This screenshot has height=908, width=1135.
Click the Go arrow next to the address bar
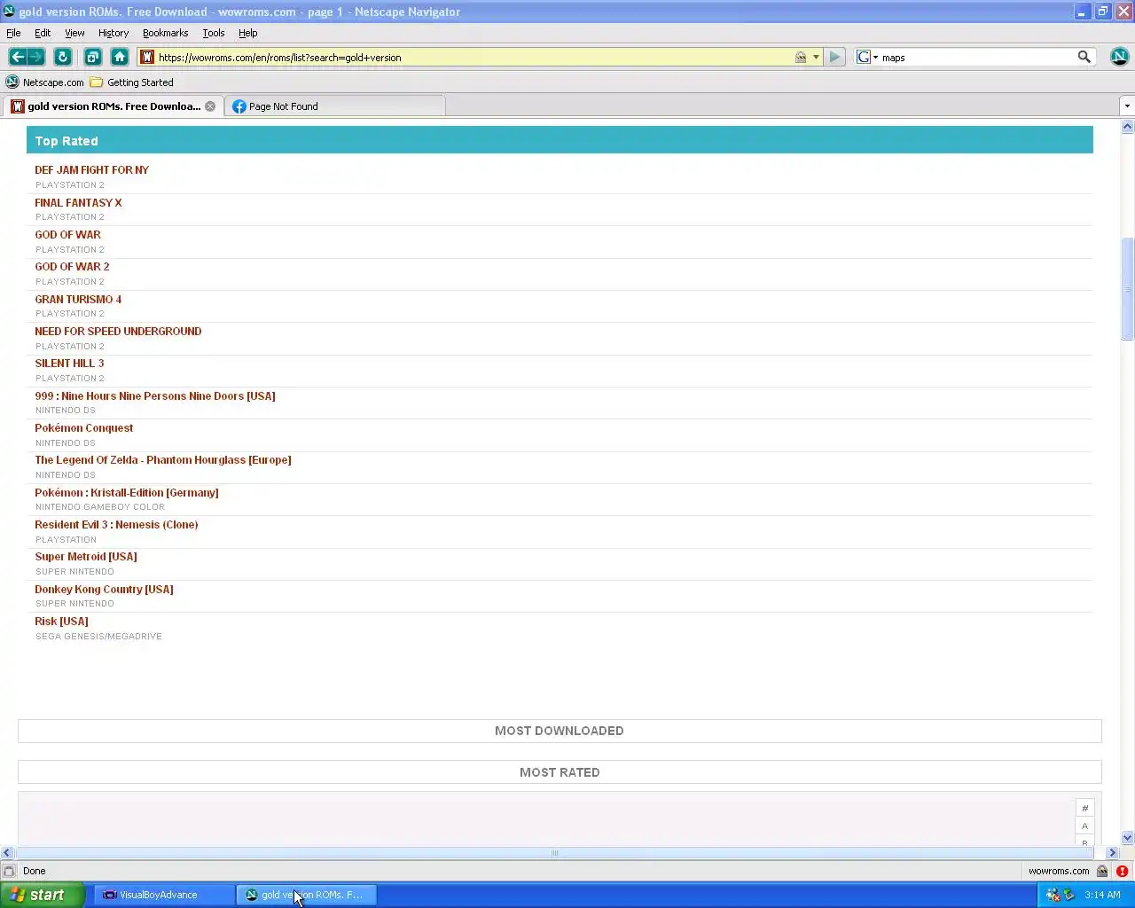(834, 57)
